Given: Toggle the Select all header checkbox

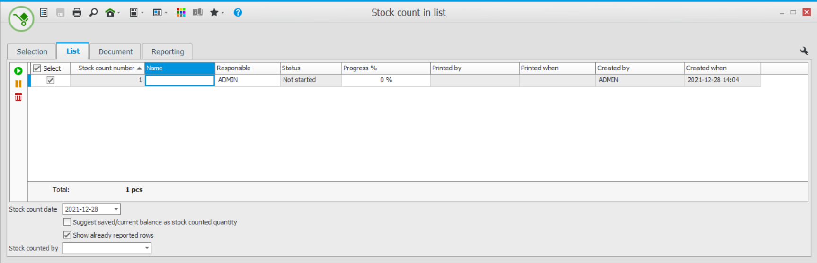Looking at the screenshot, I should coord(37,68).
